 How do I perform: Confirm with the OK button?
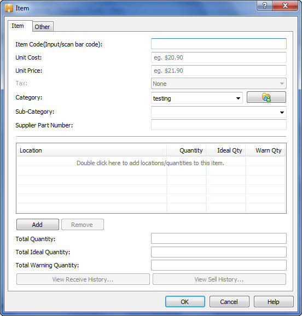(x=185, y=302)
